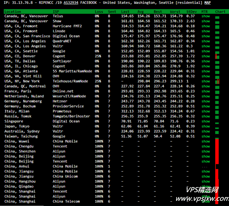The image size is (229, 206).
Task: Show MTR for Netherlands Nuland row
Action: (206, 96)
